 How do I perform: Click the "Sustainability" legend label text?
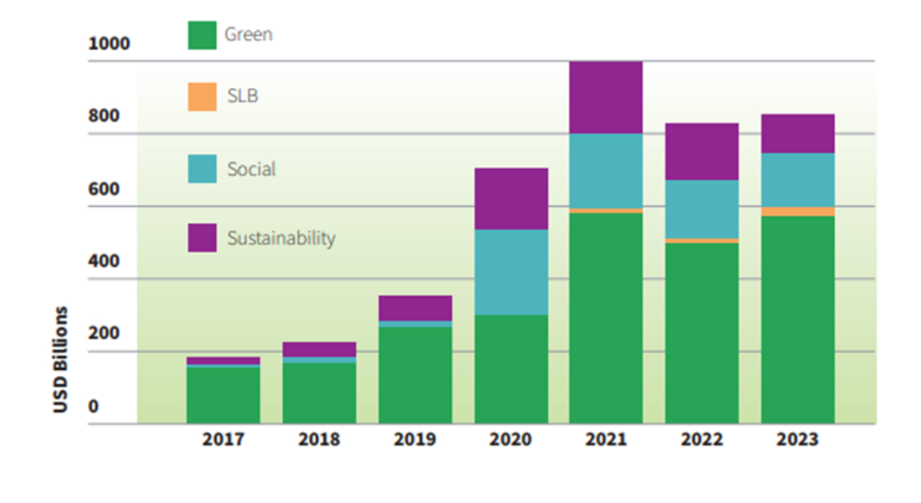[281, 238]
